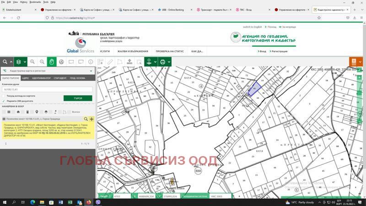Click the plus icon beside search result
Screen dimensions: 366x206
91,119
